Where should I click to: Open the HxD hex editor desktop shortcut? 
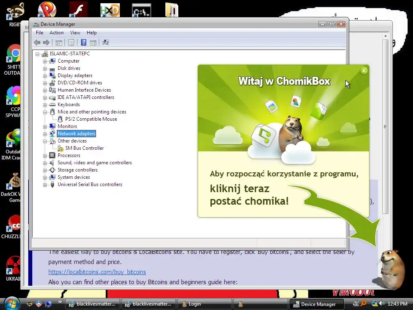point(110,10)
